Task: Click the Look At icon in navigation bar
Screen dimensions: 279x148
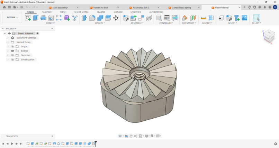Action: click(126, 136)
